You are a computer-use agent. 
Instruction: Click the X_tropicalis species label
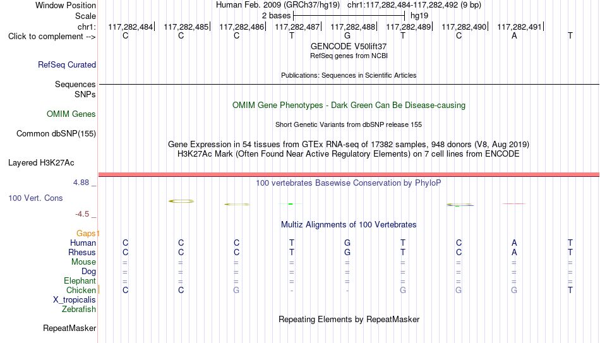click(75, 300)
